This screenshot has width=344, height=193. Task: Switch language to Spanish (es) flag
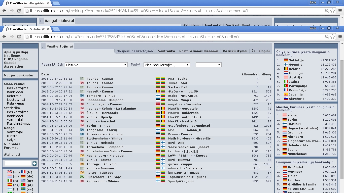click(10, 185)
